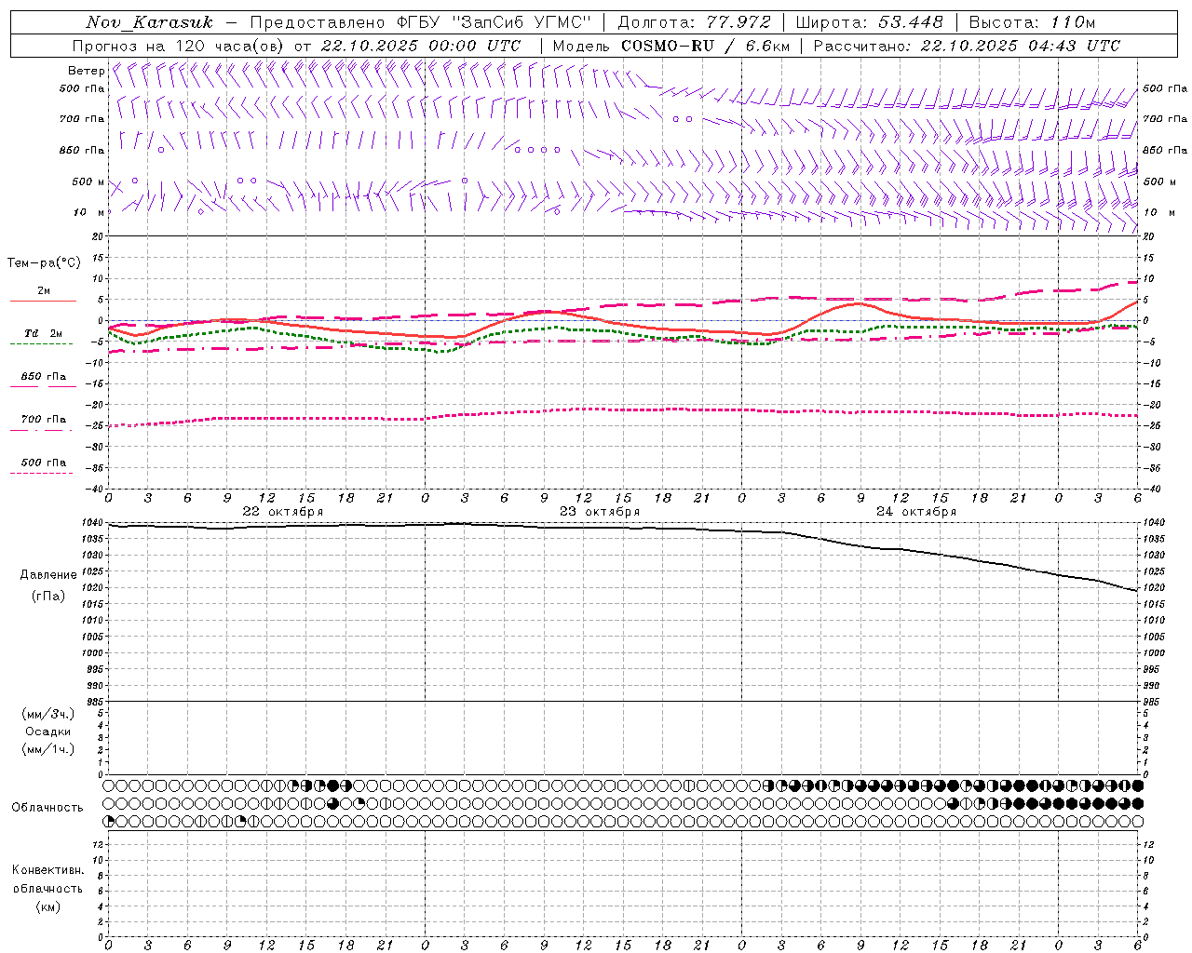Viewport: 1192px width, 953px height.
Task: Click the "Прогноз на 120 часа(ов)" header text
Action: click(179, 46)
